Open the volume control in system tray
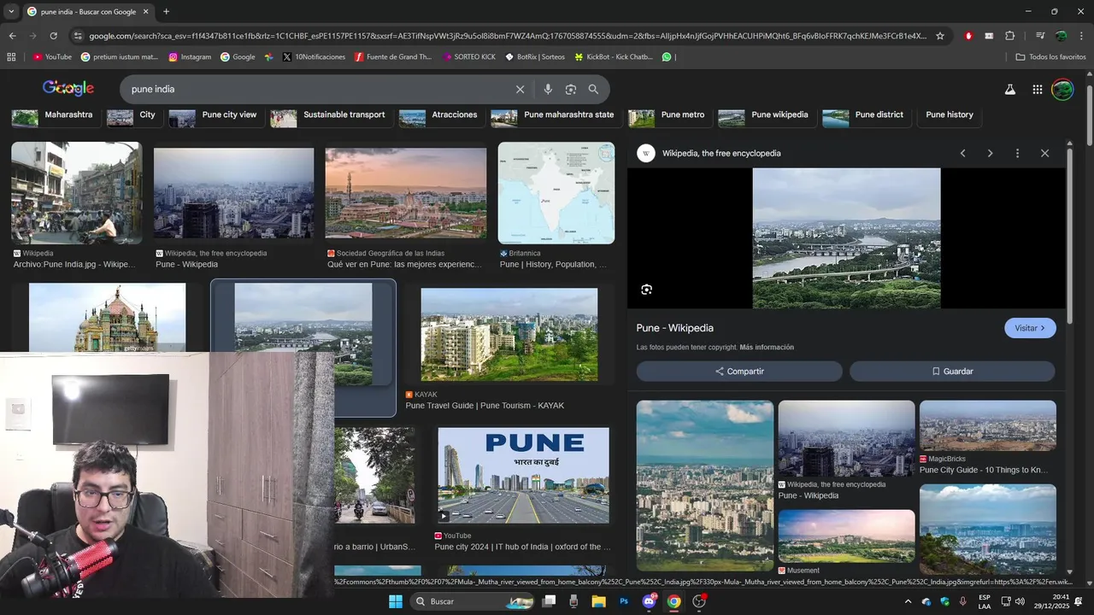Screen dimensions: 1094x615 point(1020,601)
